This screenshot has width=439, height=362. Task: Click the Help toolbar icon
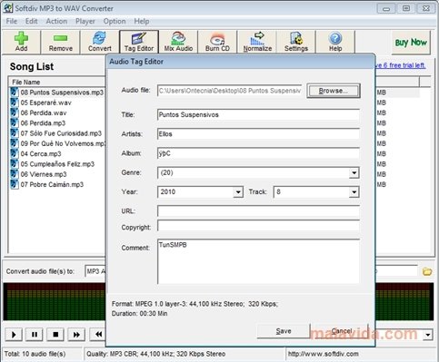[335, 42]
